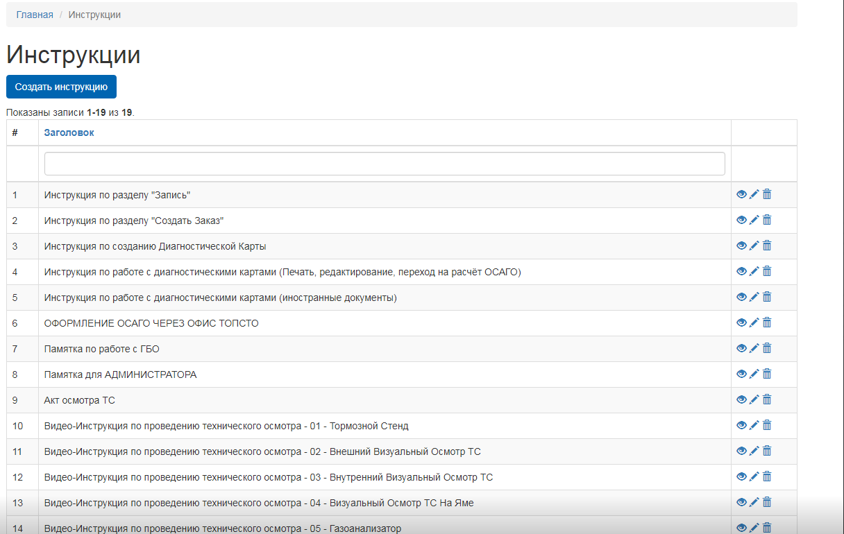Delete the "Акт осмотра ТС" row
This screenshot has width=844, height=534.
[x=767, y=399]
